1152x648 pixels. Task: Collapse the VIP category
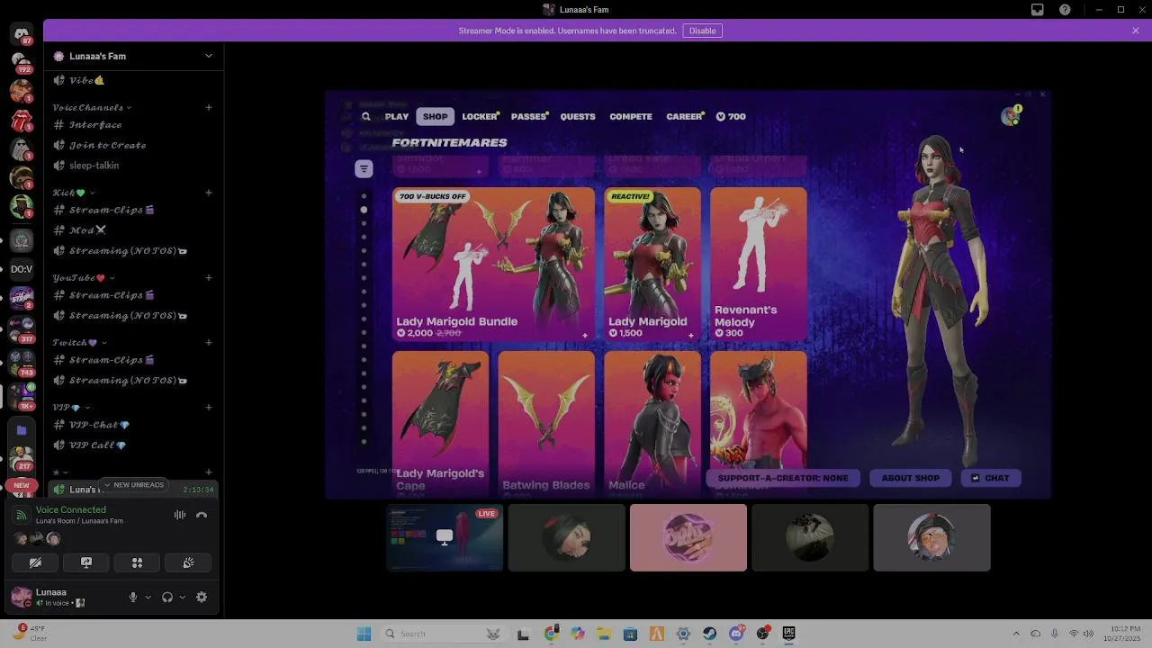70,408
